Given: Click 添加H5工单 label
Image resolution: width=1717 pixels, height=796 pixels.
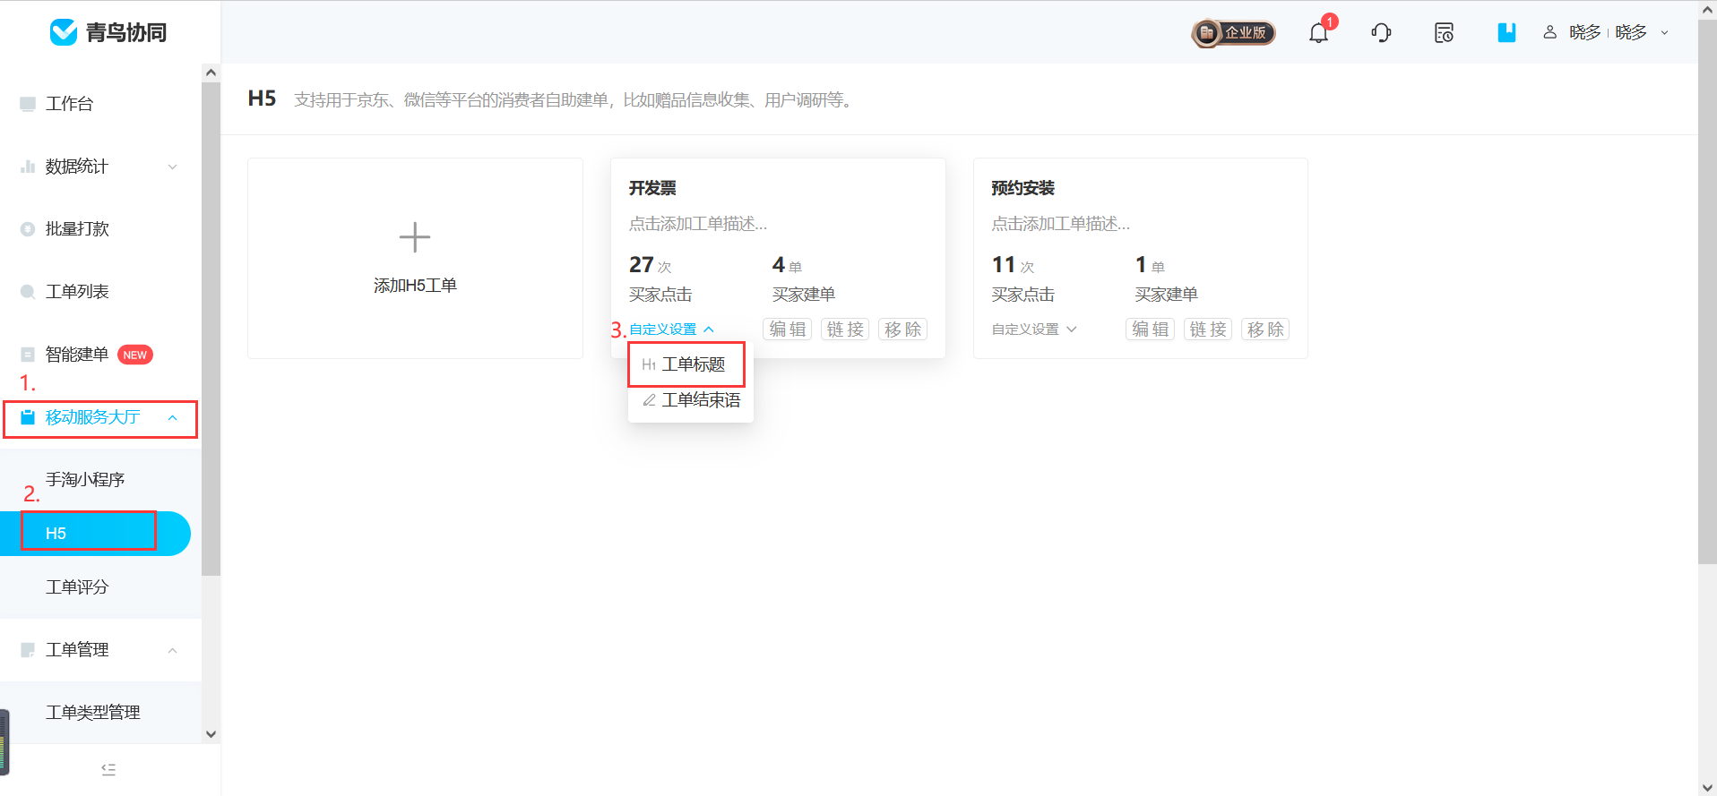Looking at the screenshot, I should pyautogui.click(x=415, y=286).
